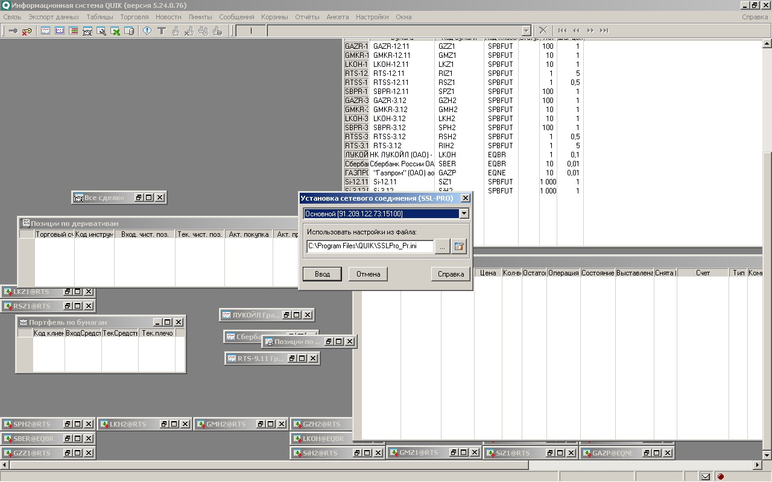772x482 pixels.
Task: Click the green-cross table toolbar icon
Action: pos(115,31)
